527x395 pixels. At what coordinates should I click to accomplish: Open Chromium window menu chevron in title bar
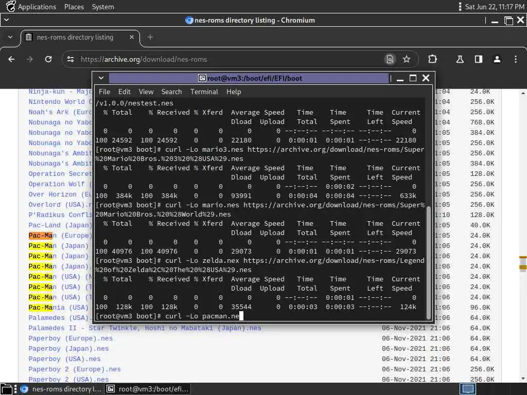point(6,20)
